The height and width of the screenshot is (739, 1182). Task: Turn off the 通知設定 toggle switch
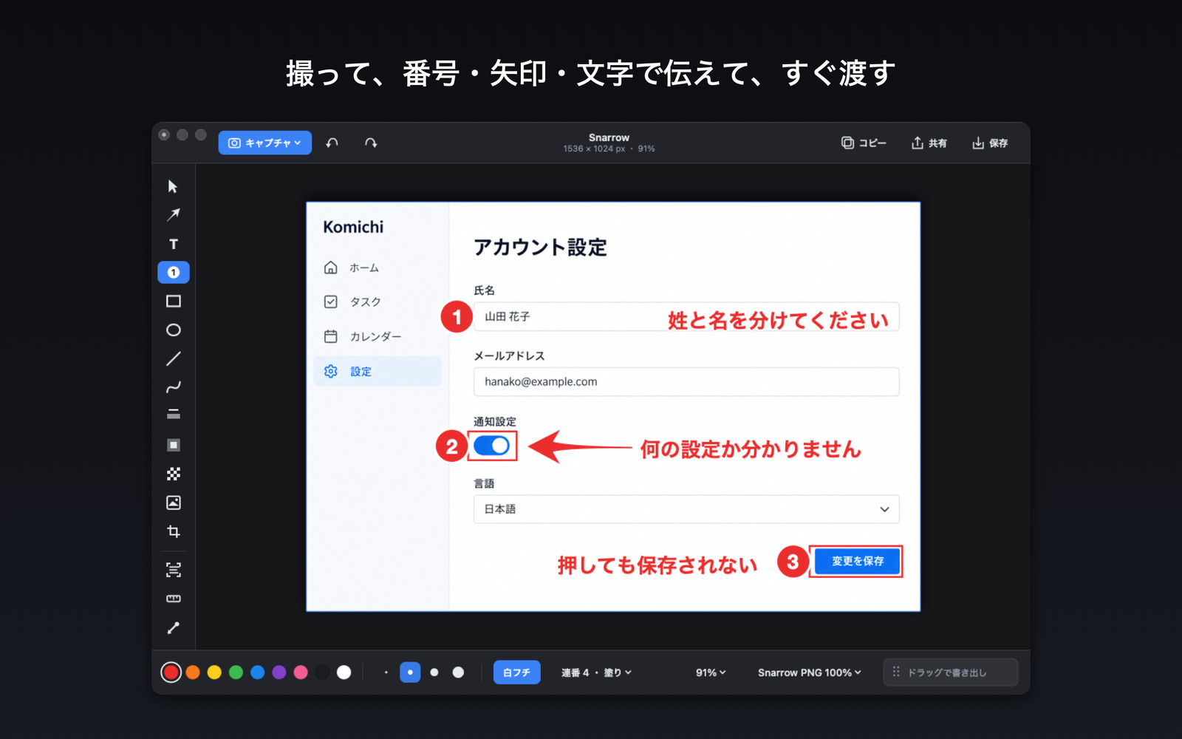pyautogui.click(x=492, y=446)
